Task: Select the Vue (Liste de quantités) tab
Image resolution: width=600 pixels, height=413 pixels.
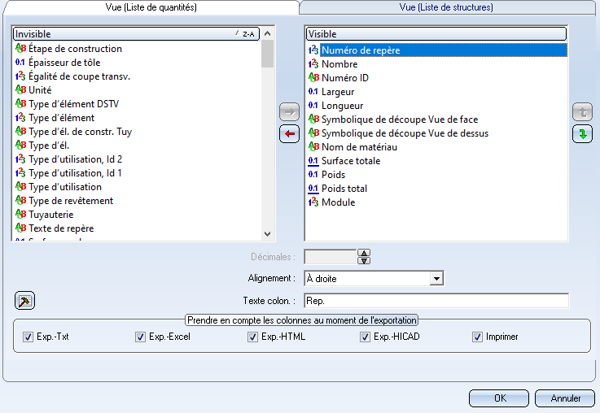Action: click(151, 7)
